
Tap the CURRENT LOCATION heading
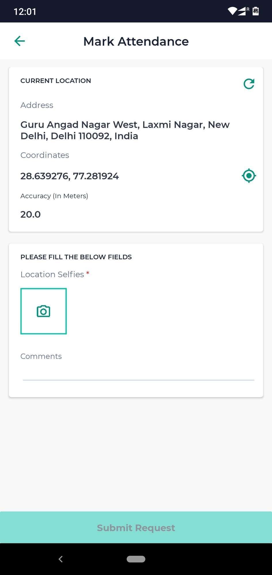coord(56,81)
